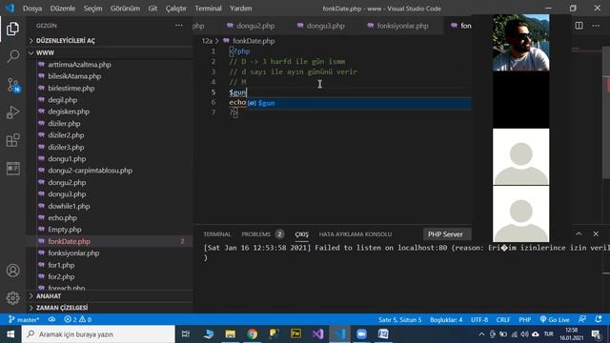Collapse the WWW folder section

tap(110, 52)
